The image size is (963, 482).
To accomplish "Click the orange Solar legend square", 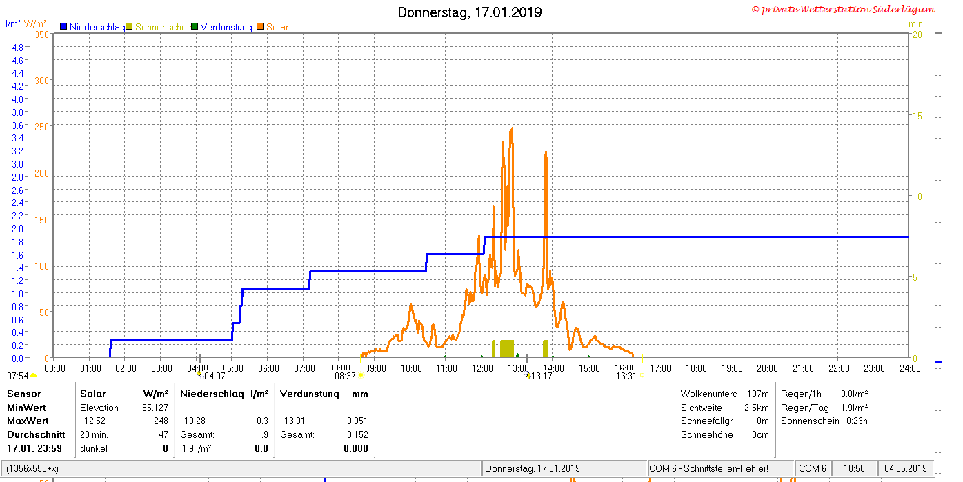I will coord(260,27).
